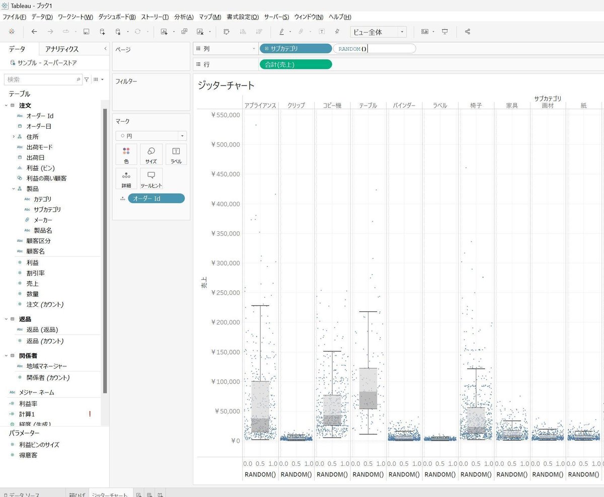Open the Label mark card
The height and width of the screenshot is (497, 604).
click(x=176, y=154)
